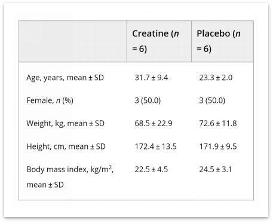273x223 pixels.
Task: Select the Weight, kg, mean ± SD label
Action: (65, 123)
